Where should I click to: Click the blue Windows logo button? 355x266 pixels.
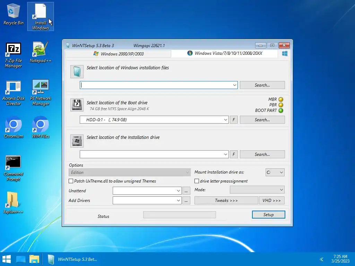(285, 54)
